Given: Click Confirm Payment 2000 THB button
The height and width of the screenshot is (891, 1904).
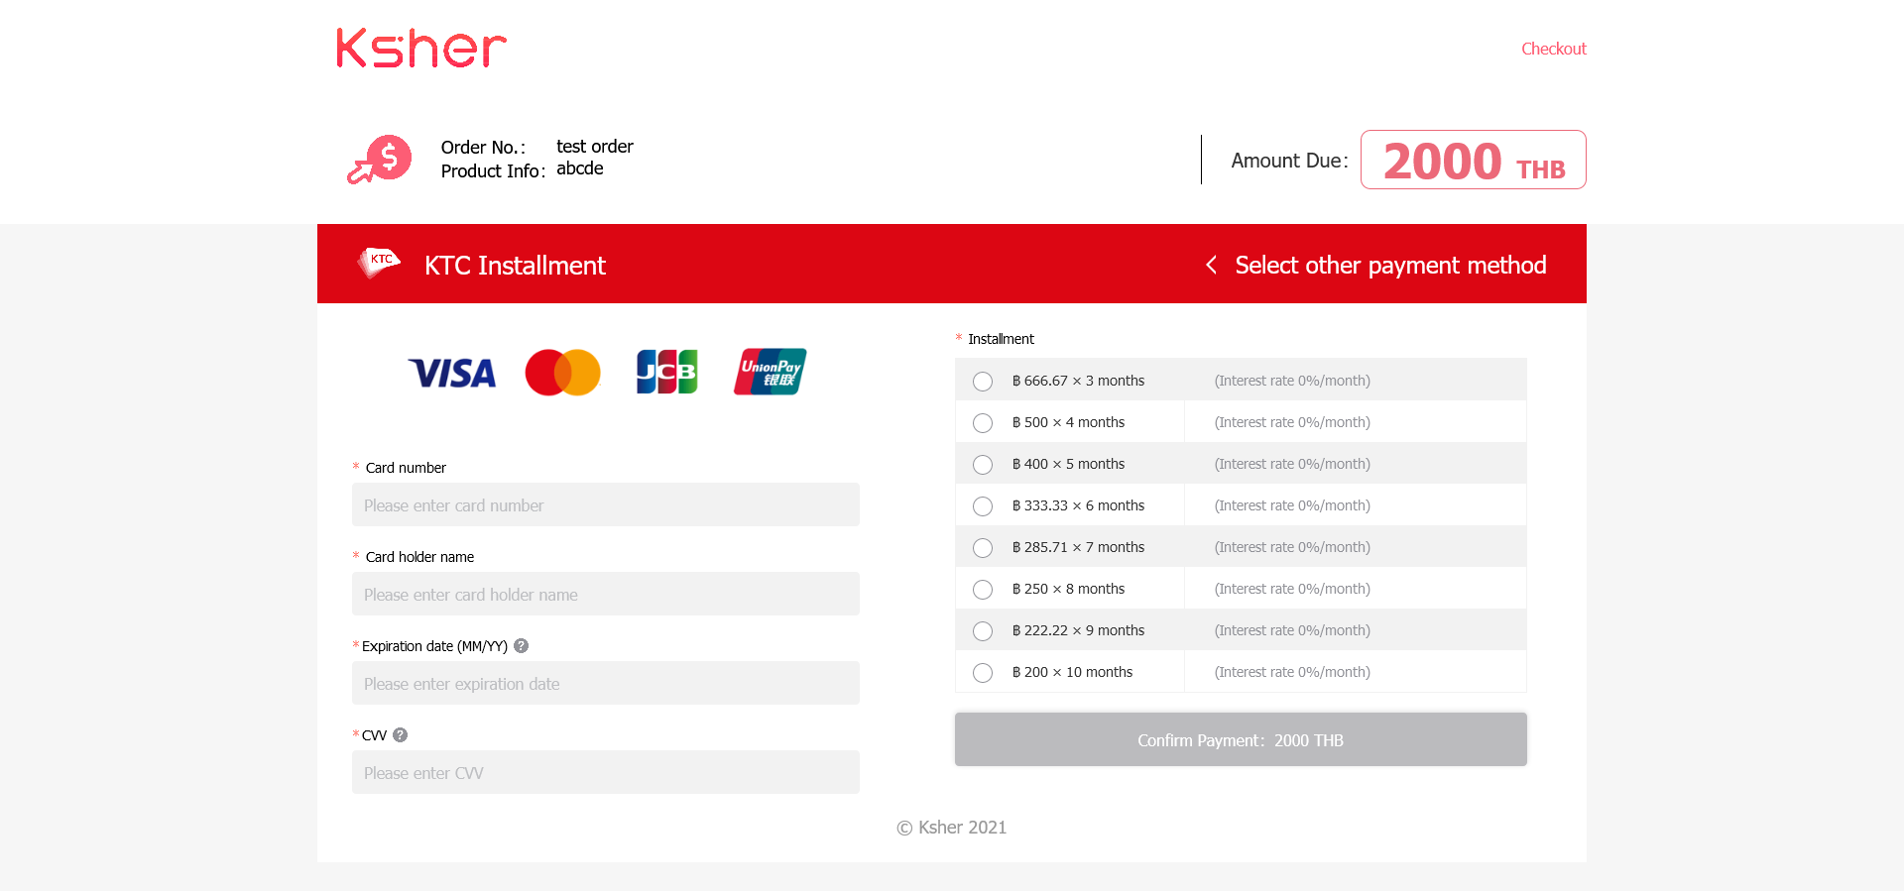Looking at the screenshot, I should coord(1241,739).
